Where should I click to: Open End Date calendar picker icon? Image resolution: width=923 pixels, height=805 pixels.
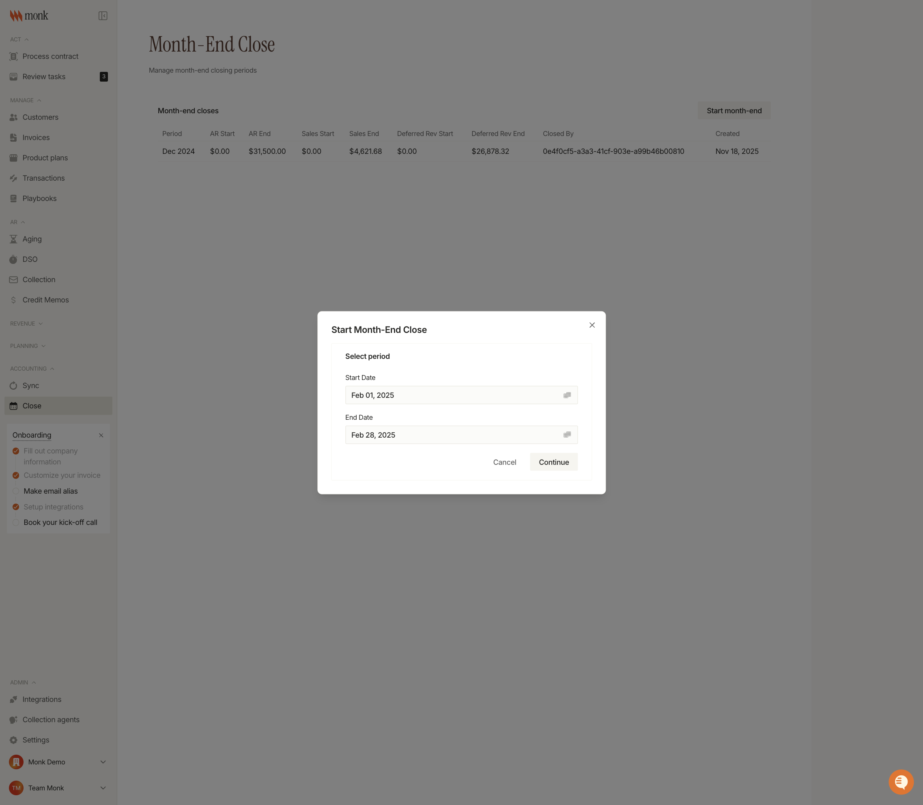pyautogui.click(x=567, y=435)
